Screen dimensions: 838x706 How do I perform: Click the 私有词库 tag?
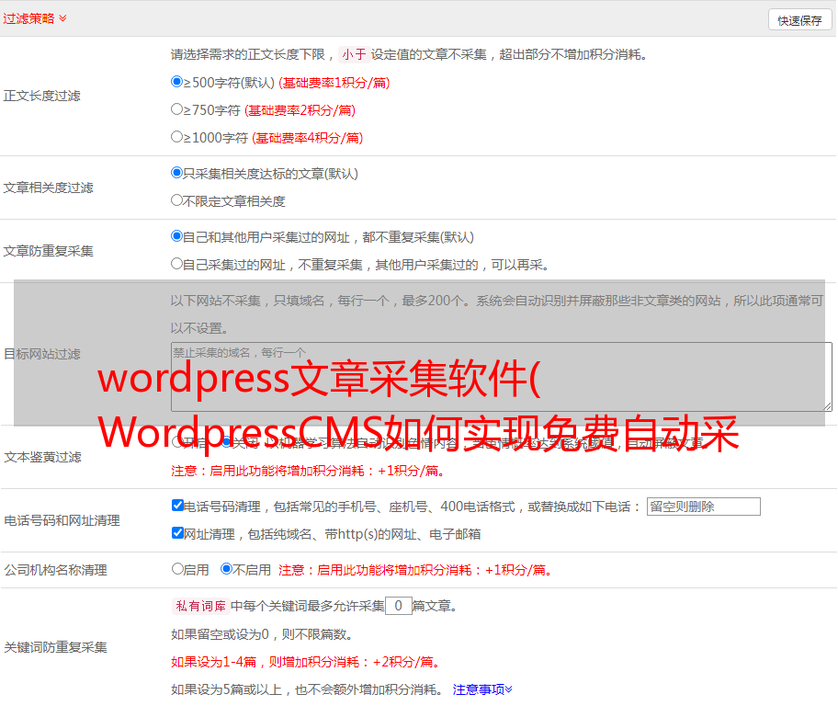(201, 606)
